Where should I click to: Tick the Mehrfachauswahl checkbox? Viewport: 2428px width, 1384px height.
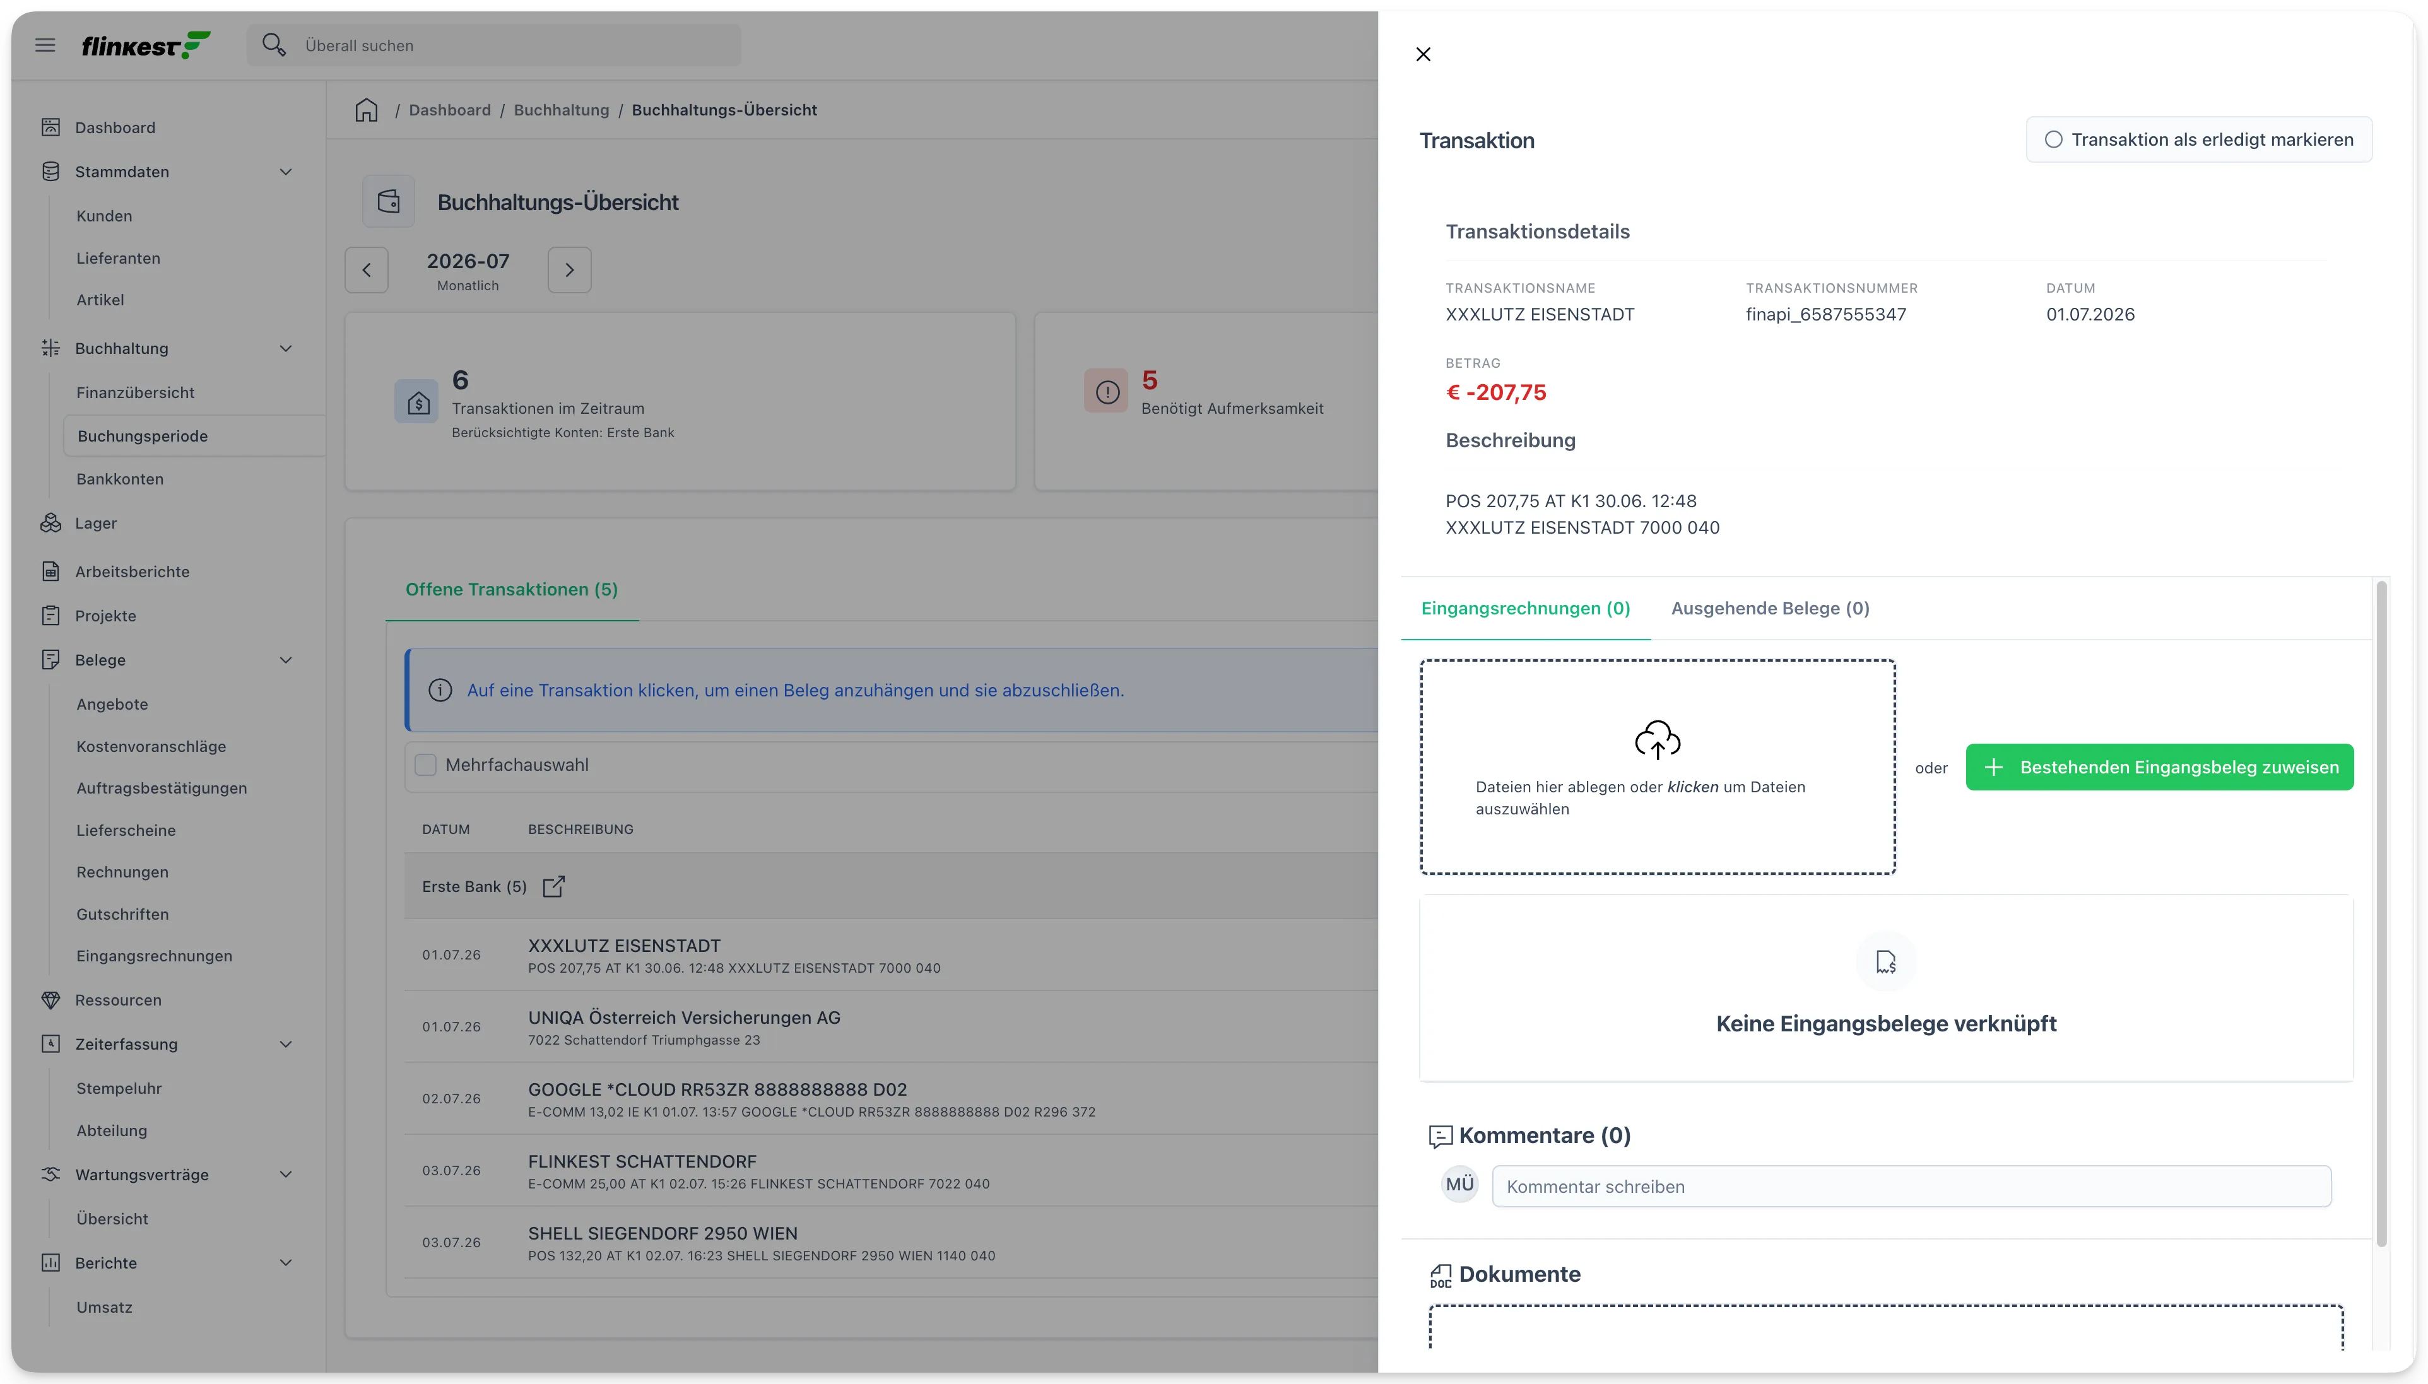[426, 765]
